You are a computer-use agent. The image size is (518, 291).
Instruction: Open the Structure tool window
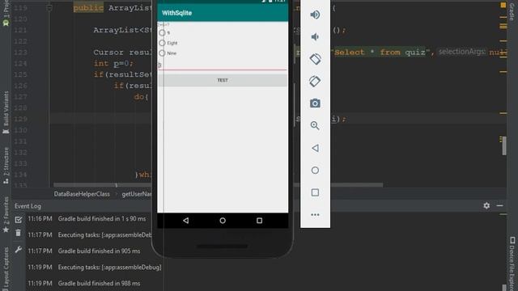(6, 165)
